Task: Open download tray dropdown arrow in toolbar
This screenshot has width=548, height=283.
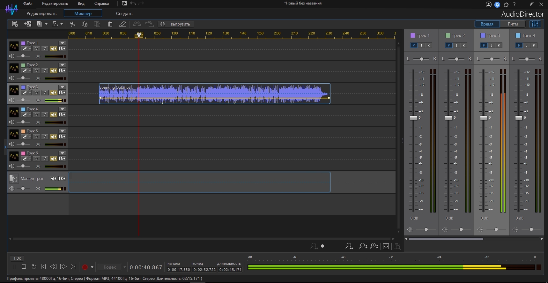Action: point(62,24)
